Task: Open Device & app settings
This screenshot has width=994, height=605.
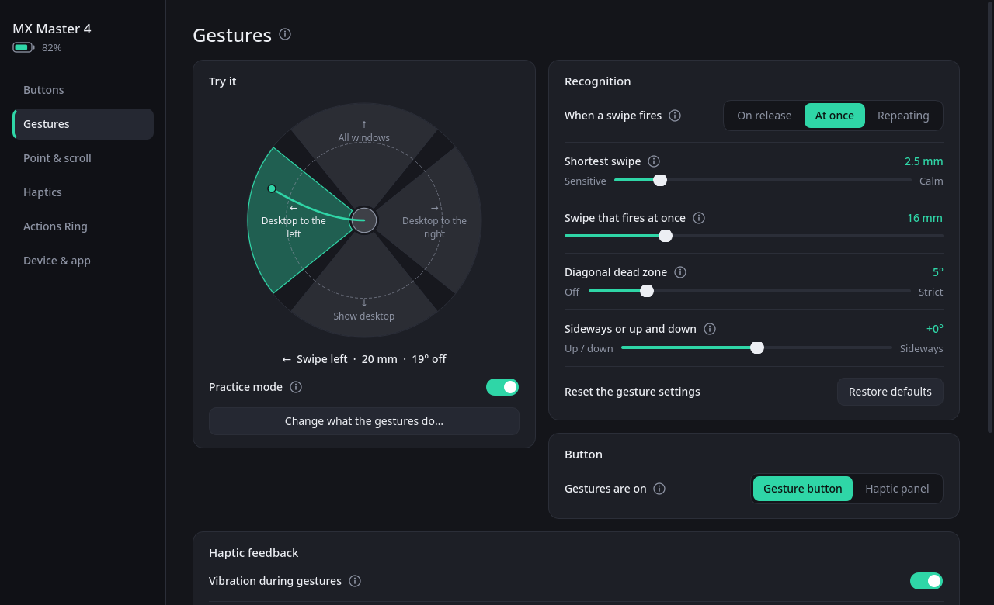Action: point(83,261)
